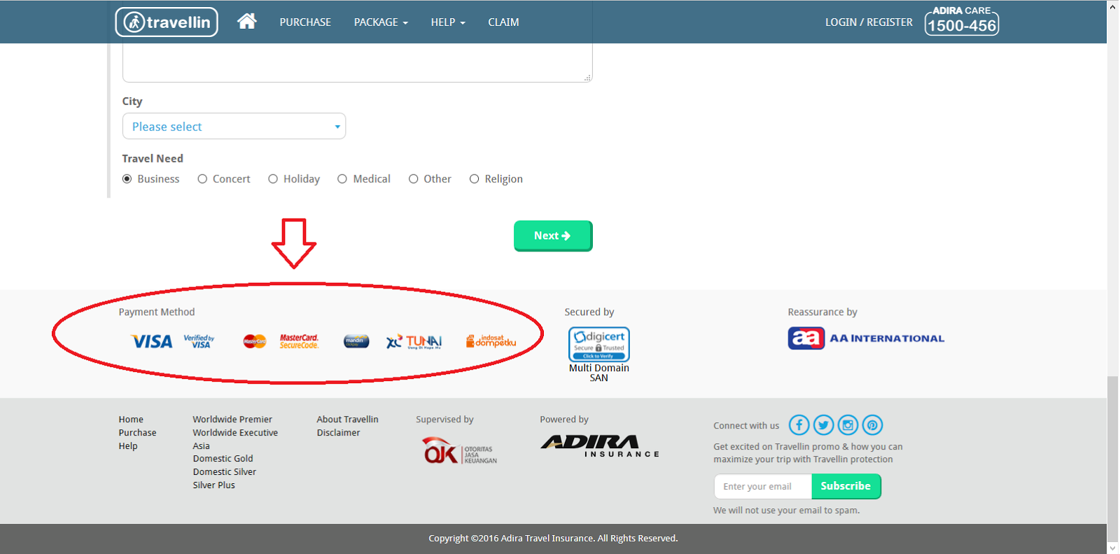Open the Domestic Silver link
Screen dimensions: 1120x554
pos(224,472)
